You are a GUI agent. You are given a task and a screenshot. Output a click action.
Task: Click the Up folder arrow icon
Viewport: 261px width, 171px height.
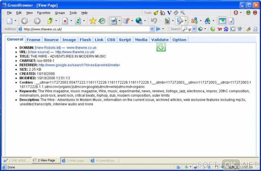[50, 21]
